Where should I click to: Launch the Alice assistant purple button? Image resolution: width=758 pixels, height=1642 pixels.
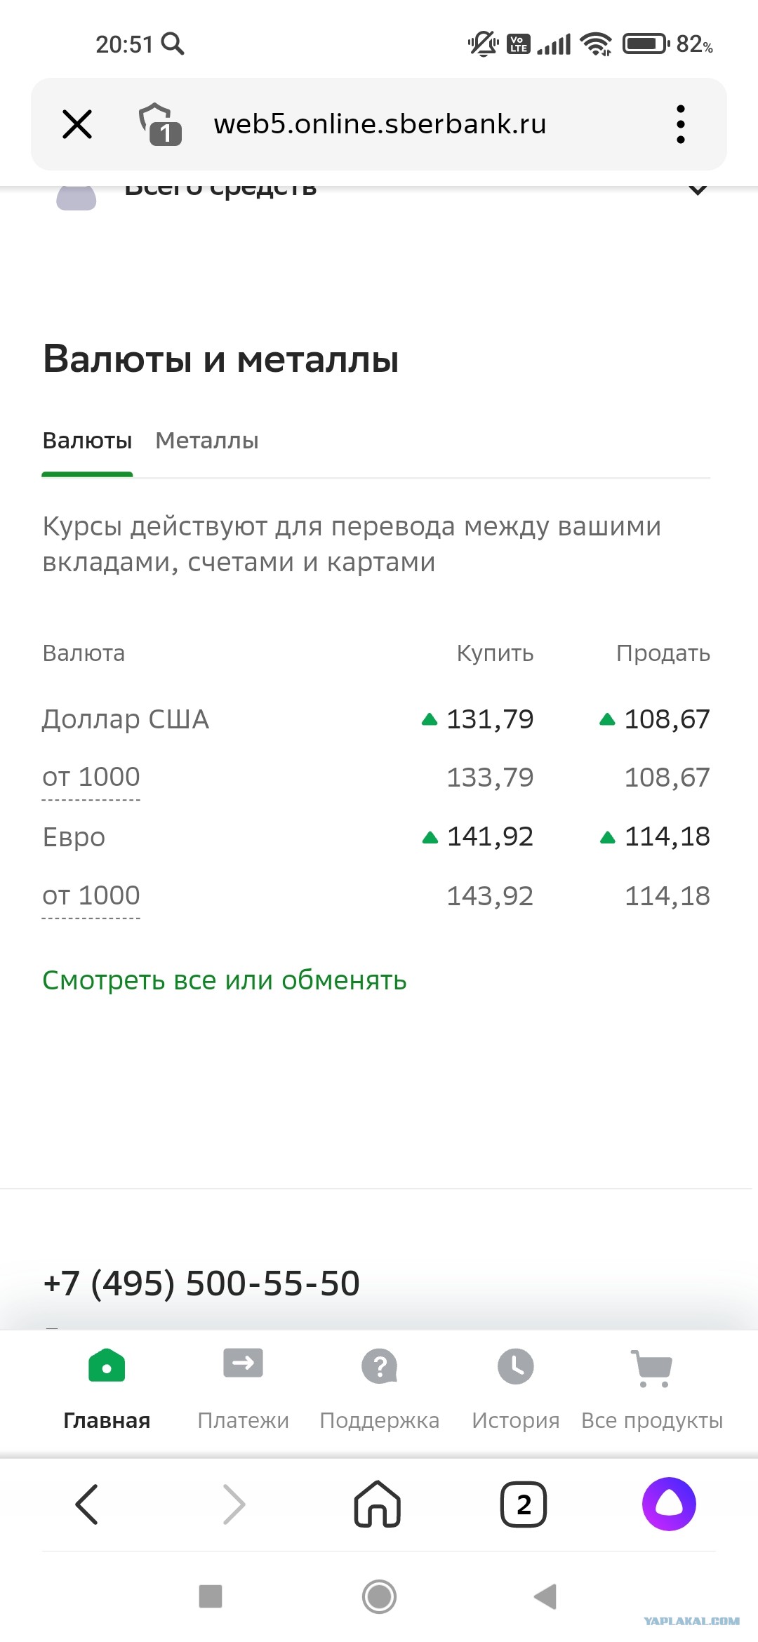point(669,1504)
